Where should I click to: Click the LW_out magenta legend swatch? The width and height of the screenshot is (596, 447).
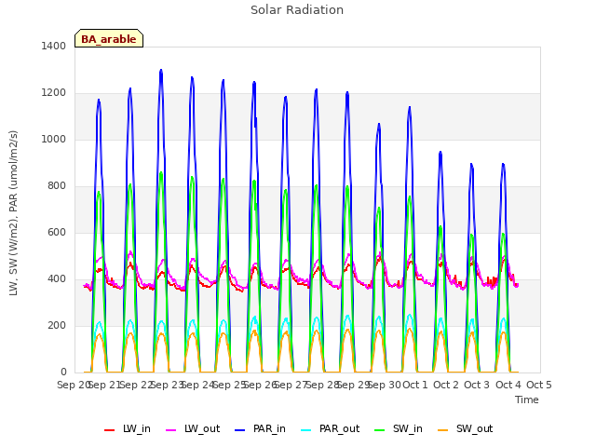coord(171,430)
